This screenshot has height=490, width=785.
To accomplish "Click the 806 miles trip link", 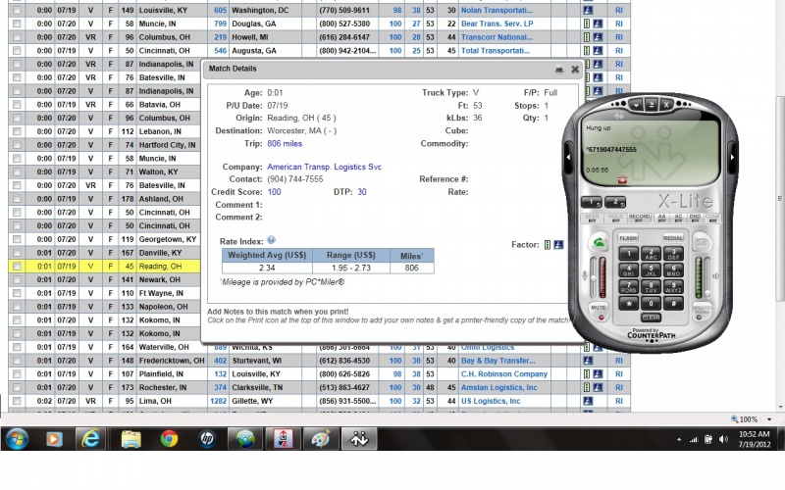I will [285, 143].
